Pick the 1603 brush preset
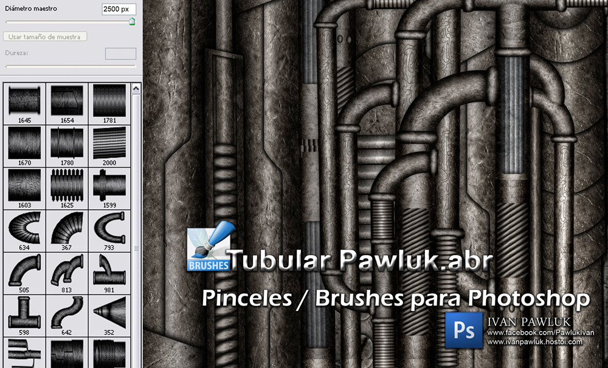The width and height of the screenshot is (608, 368). pos(24,189)
